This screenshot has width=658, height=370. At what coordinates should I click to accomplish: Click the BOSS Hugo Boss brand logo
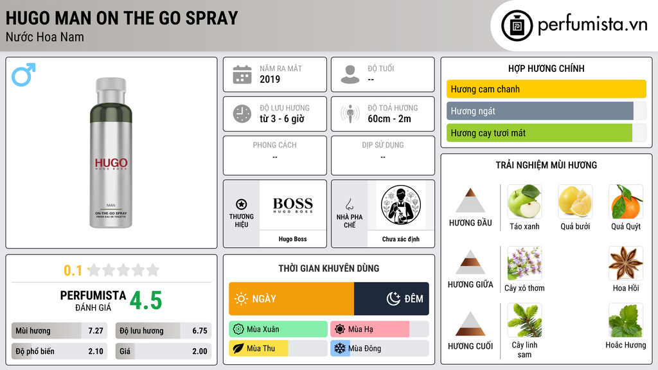click(x=293, y=205)
